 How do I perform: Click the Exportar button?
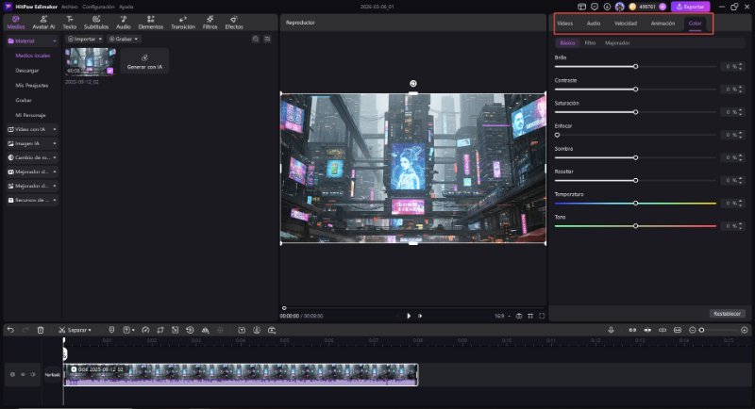[x=691, y=7]
